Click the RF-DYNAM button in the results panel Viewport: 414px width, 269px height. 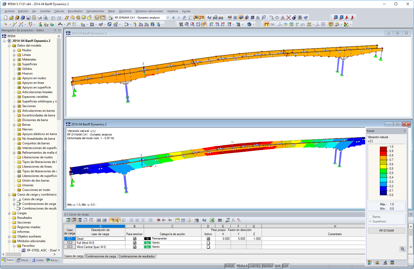point(386,230)
